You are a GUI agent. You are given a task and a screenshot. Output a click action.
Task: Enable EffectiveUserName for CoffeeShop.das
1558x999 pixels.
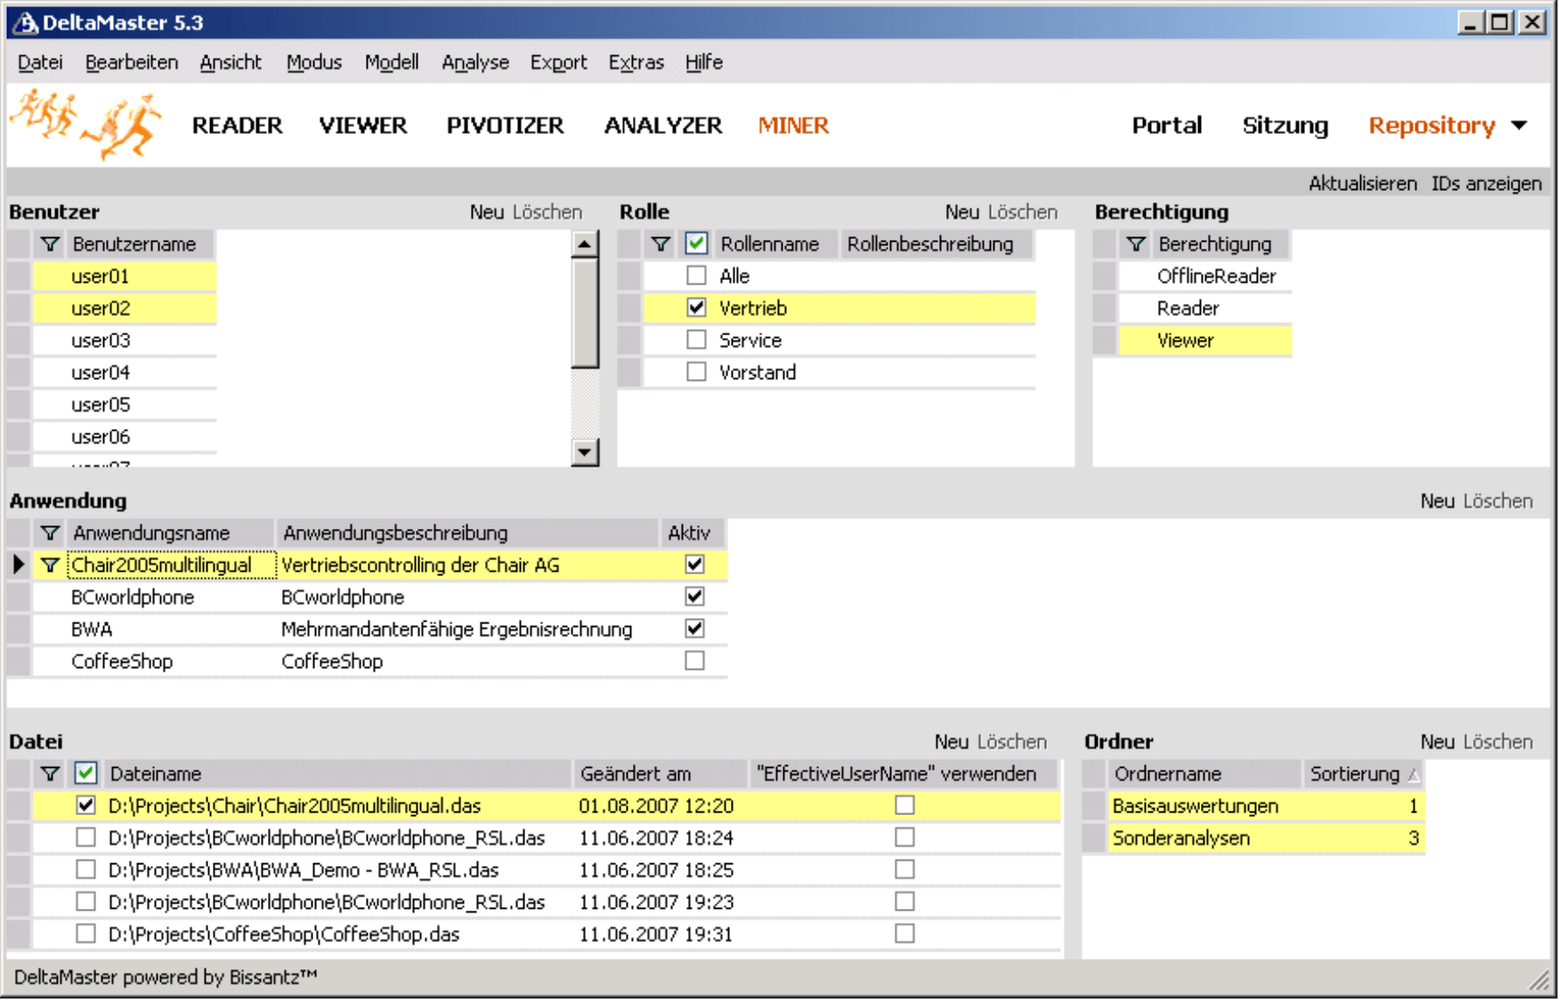[905, 934]
